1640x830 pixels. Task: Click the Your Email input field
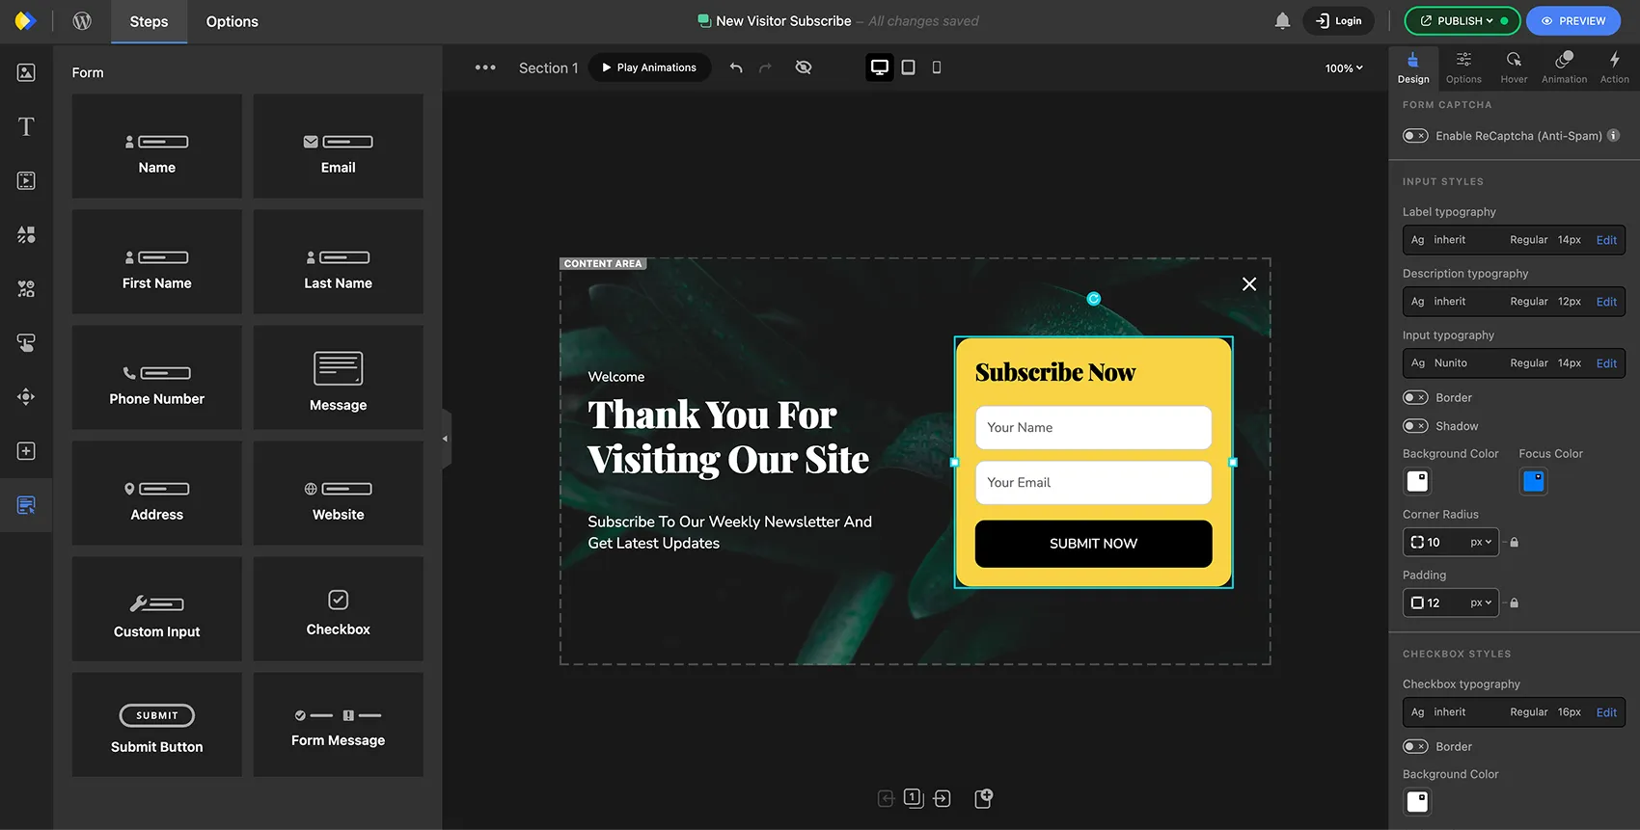coord(1093,483)
